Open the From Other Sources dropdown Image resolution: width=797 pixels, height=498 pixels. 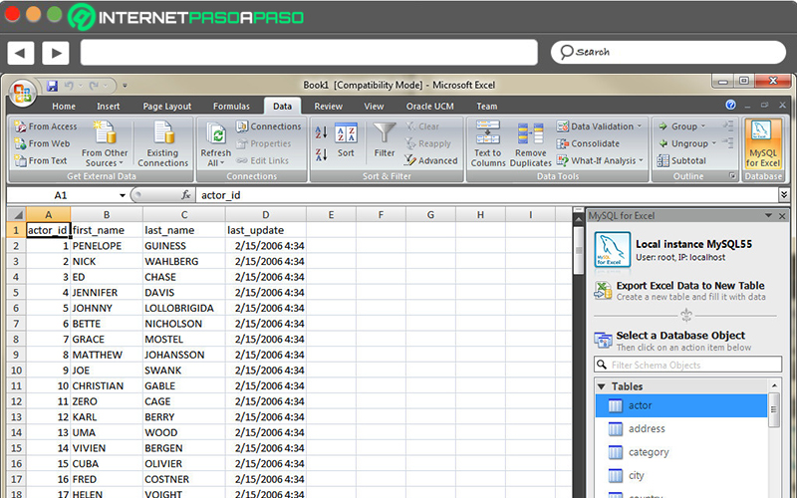pos(106,157)
